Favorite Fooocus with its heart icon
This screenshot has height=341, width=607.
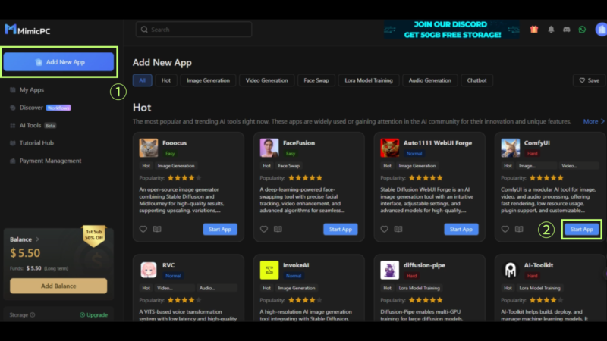pos(143,229)
